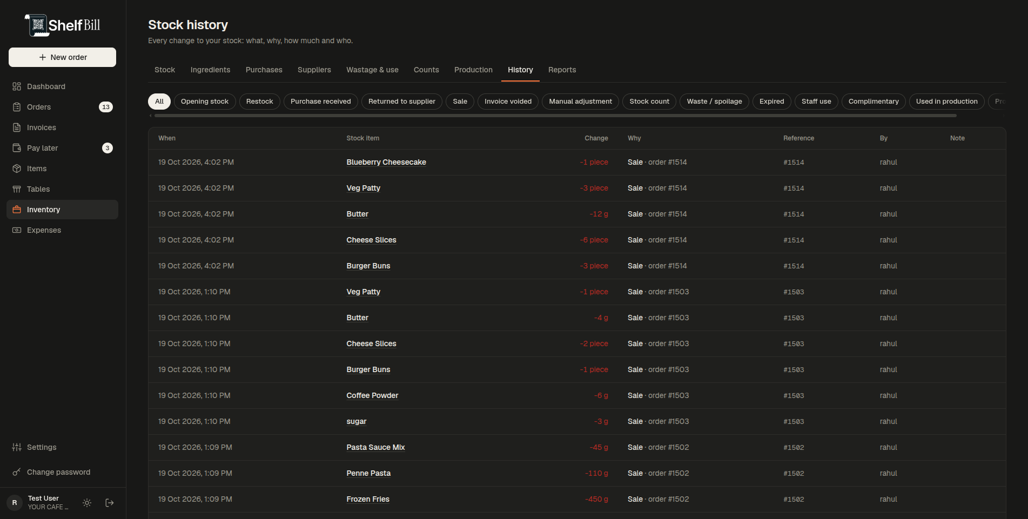Filter history by Used in production
Image resolution: width=1028 pixels, height=519 pixels.
pos(947,102)
